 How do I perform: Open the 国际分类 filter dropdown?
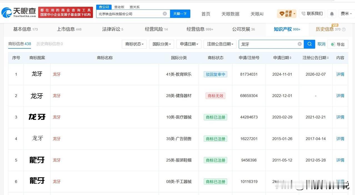click(161, 44)
